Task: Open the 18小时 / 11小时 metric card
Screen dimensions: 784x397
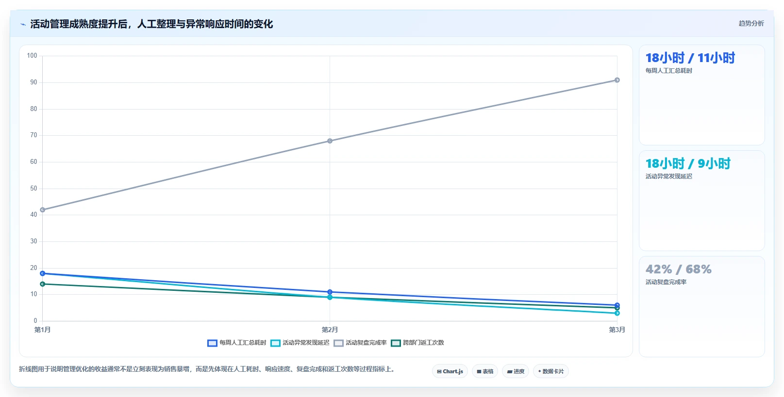Action: click(702, 95)
